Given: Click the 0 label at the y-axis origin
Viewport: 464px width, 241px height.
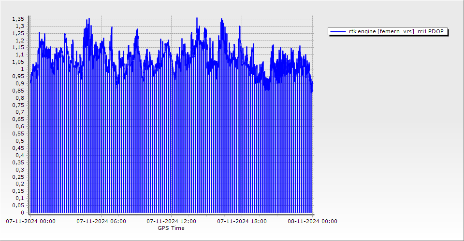Looking at the screenshot, I should tap(22, 213).
